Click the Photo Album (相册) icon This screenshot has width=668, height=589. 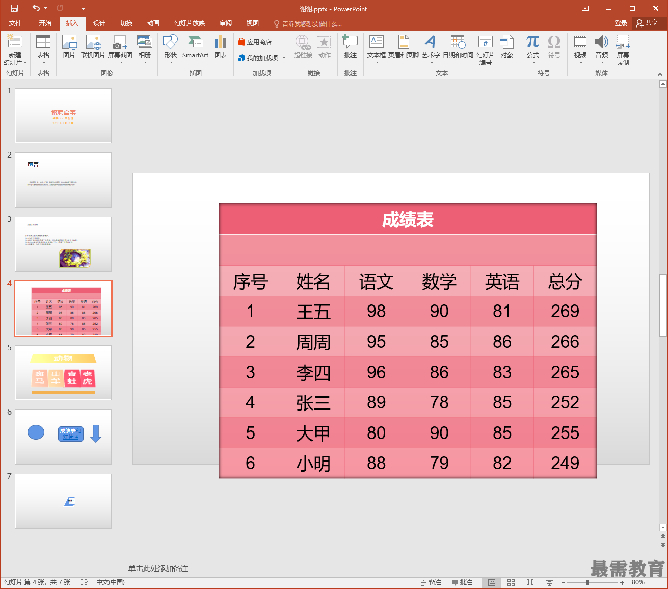tap(145, 49)
